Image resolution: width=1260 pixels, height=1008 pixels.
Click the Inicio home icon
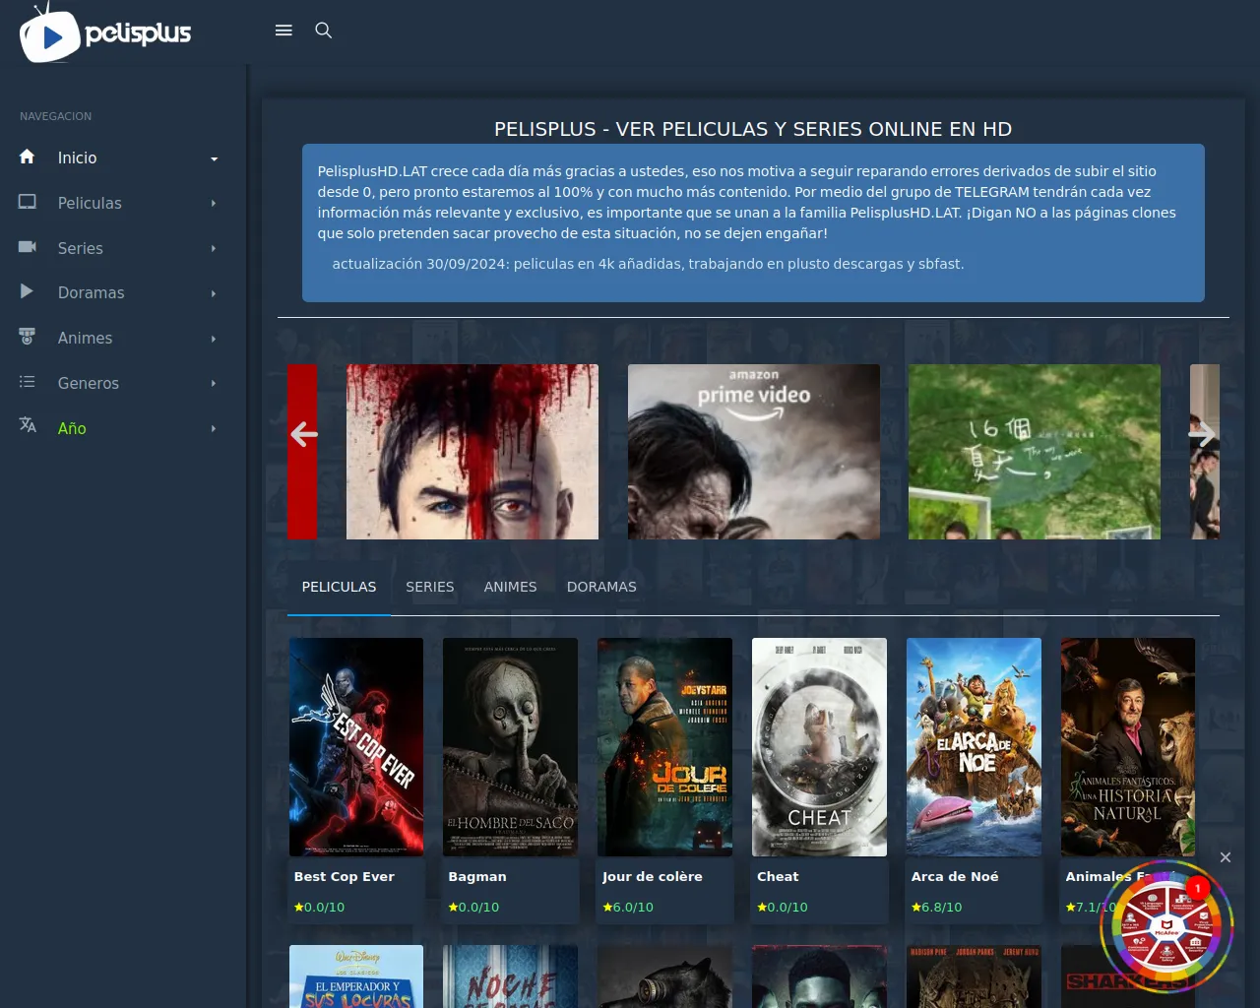coord(28,157)
